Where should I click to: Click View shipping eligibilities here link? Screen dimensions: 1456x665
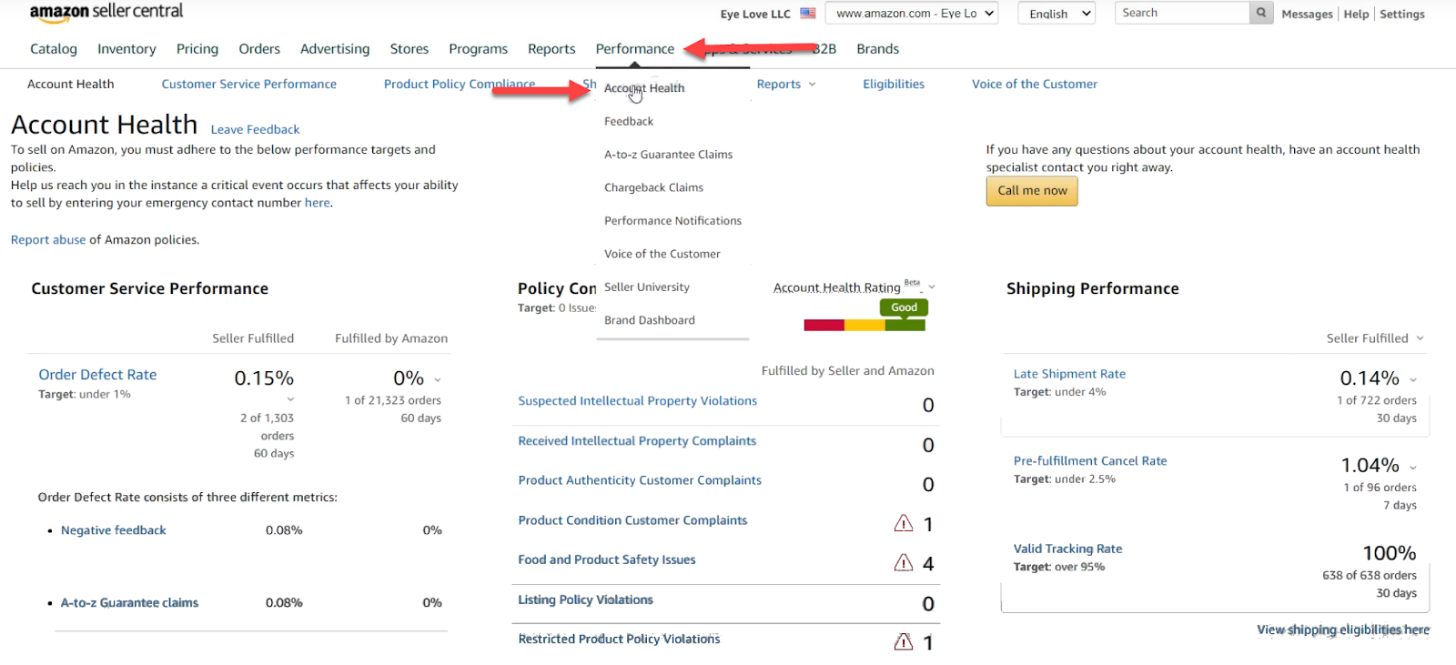1343,630
